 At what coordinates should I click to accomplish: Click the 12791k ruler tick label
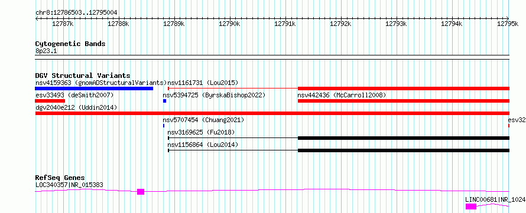click(285, 24)
